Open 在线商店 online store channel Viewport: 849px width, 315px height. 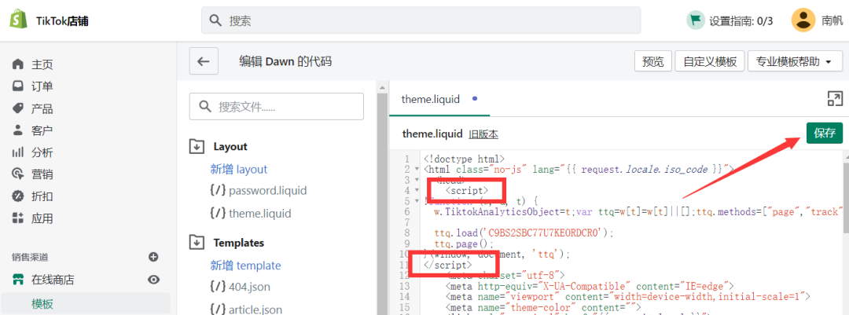[44, 280]
